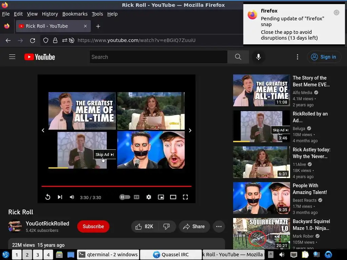
Task: Dislike the video with thumbs down
Action: click(166, 226)
